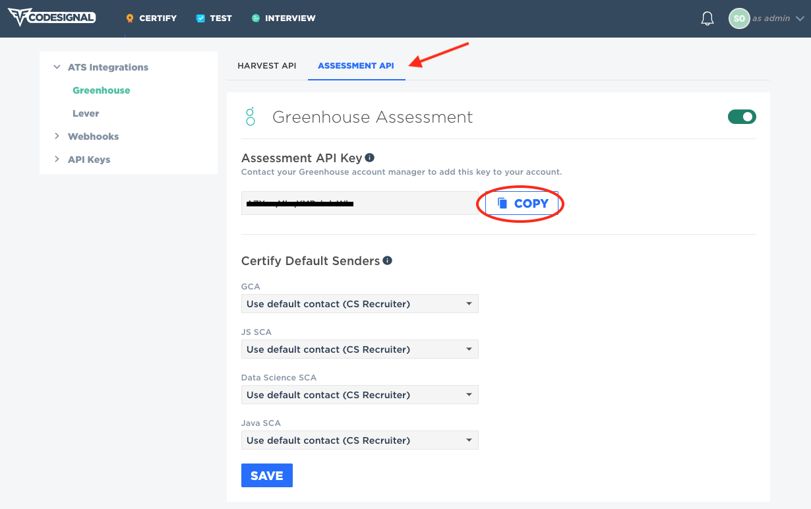Disable the Greenhouse Assessment integration toggle
Viewport: 811px width, 509px height.
(x=742, y=116)
